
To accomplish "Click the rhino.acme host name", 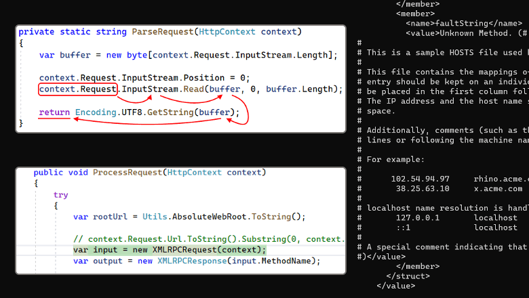I will pos(501,179).
